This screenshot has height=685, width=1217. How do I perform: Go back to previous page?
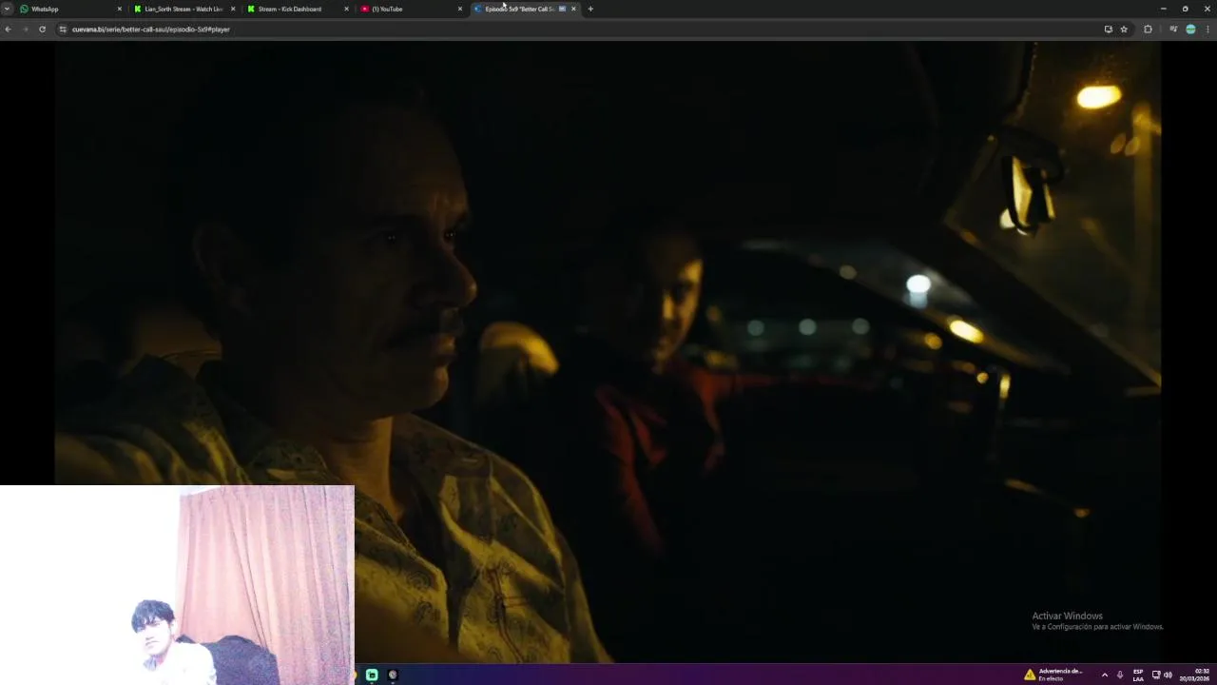[x=9, y=29]
